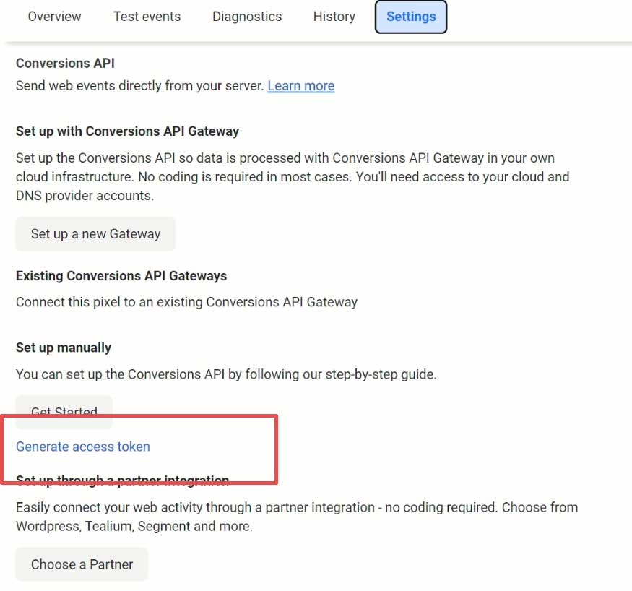This screenshot has height=591, width=632.
Task: Switch to the Test events tab
Action: click(147, 16)
